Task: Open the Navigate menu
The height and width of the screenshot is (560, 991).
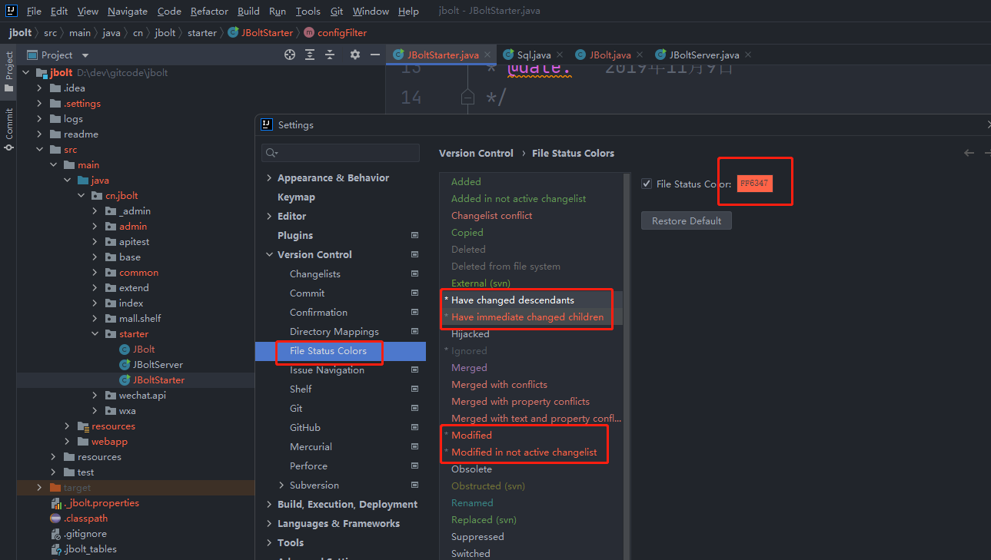Action: [128, 11]
